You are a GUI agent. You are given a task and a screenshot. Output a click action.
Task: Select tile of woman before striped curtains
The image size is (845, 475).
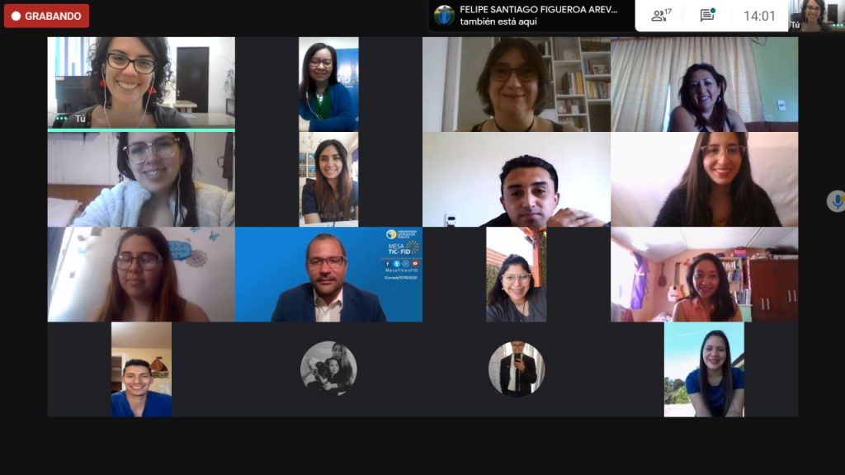(x=705, y=85)
